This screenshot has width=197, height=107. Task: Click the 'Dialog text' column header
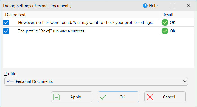coord(81,15)
